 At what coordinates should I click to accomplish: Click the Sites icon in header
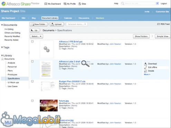pyautogui.click(x=79, y=4)
